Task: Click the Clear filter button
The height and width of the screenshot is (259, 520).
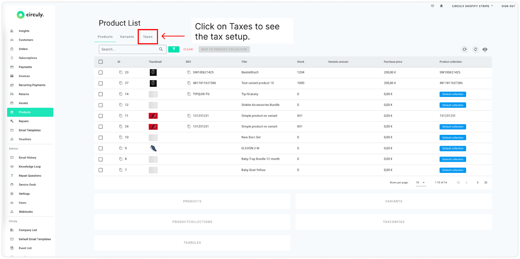Action: 188,49
